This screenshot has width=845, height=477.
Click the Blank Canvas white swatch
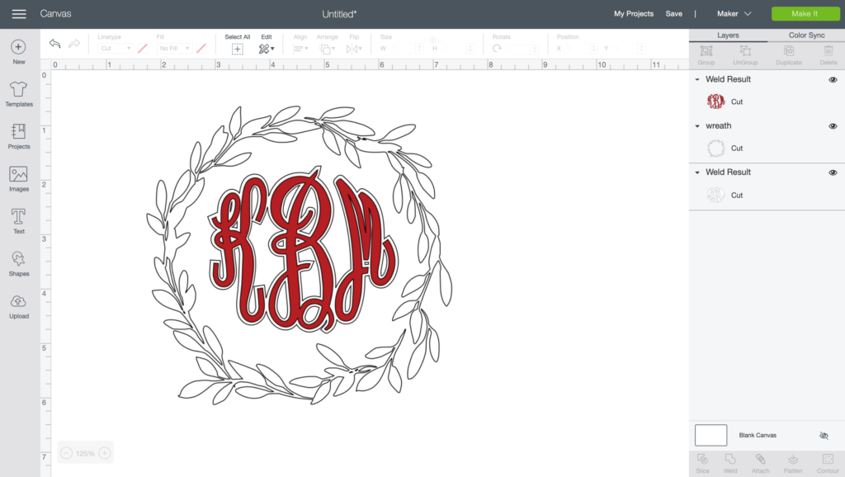(x=710, y=435)
